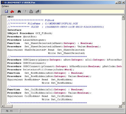Click the Interface keyword
The height and width of the screenshot is (114, 126).
tap(14, 30)
